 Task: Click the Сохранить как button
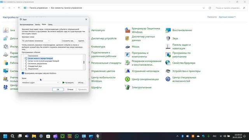coord(68,41)
